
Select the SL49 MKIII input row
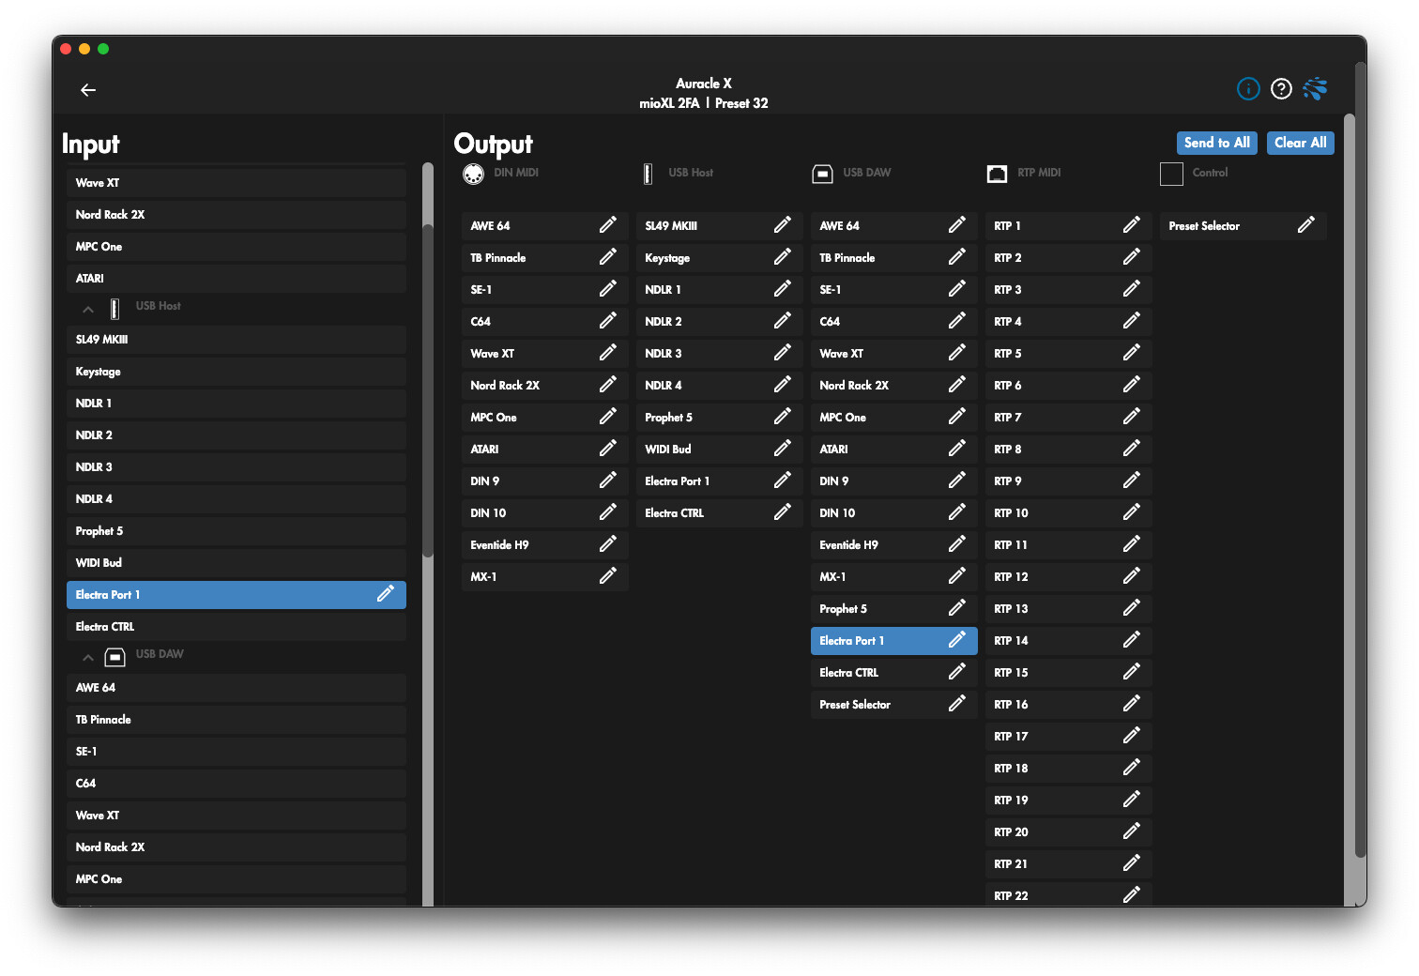click(x=236, y=340)
